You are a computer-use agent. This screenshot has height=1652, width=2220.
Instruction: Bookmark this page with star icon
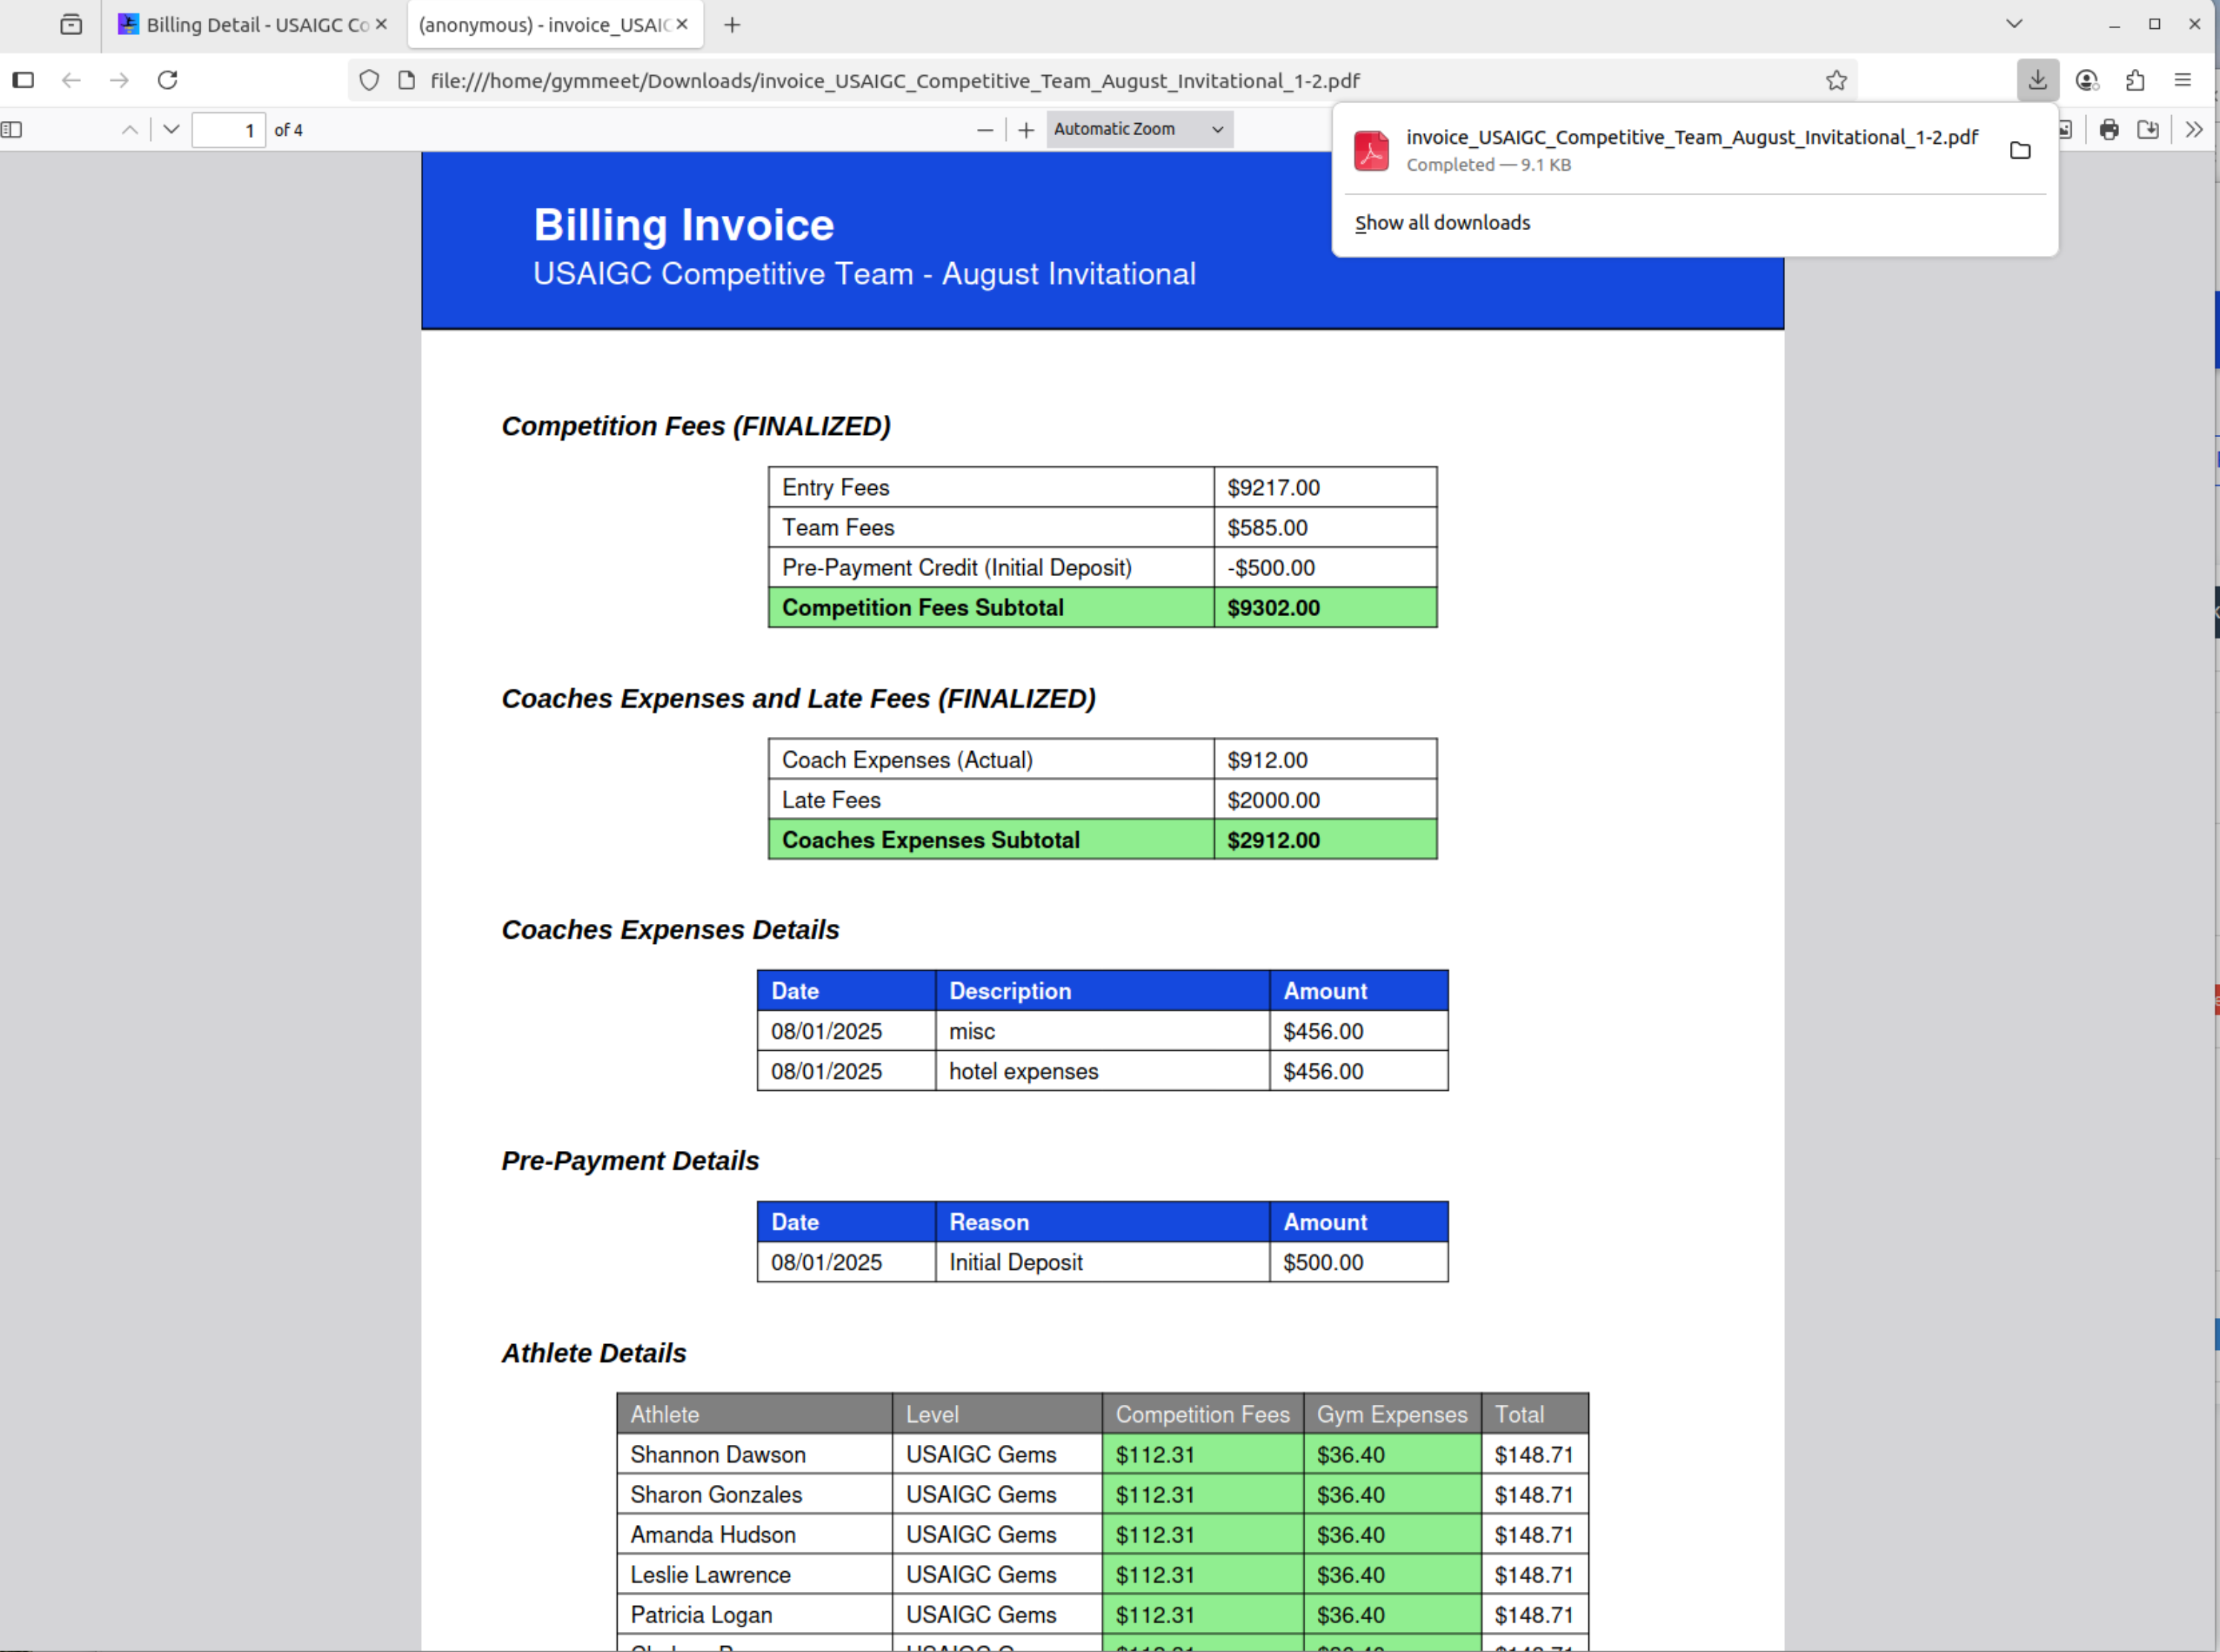point(1836,80)
